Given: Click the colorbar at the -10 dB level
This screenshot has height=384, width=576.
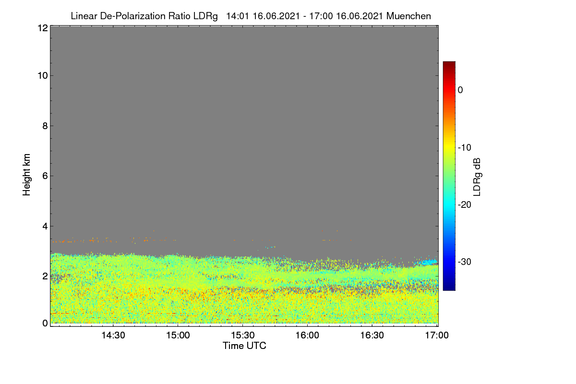Looking at the screenshot, I should point(449,147).
